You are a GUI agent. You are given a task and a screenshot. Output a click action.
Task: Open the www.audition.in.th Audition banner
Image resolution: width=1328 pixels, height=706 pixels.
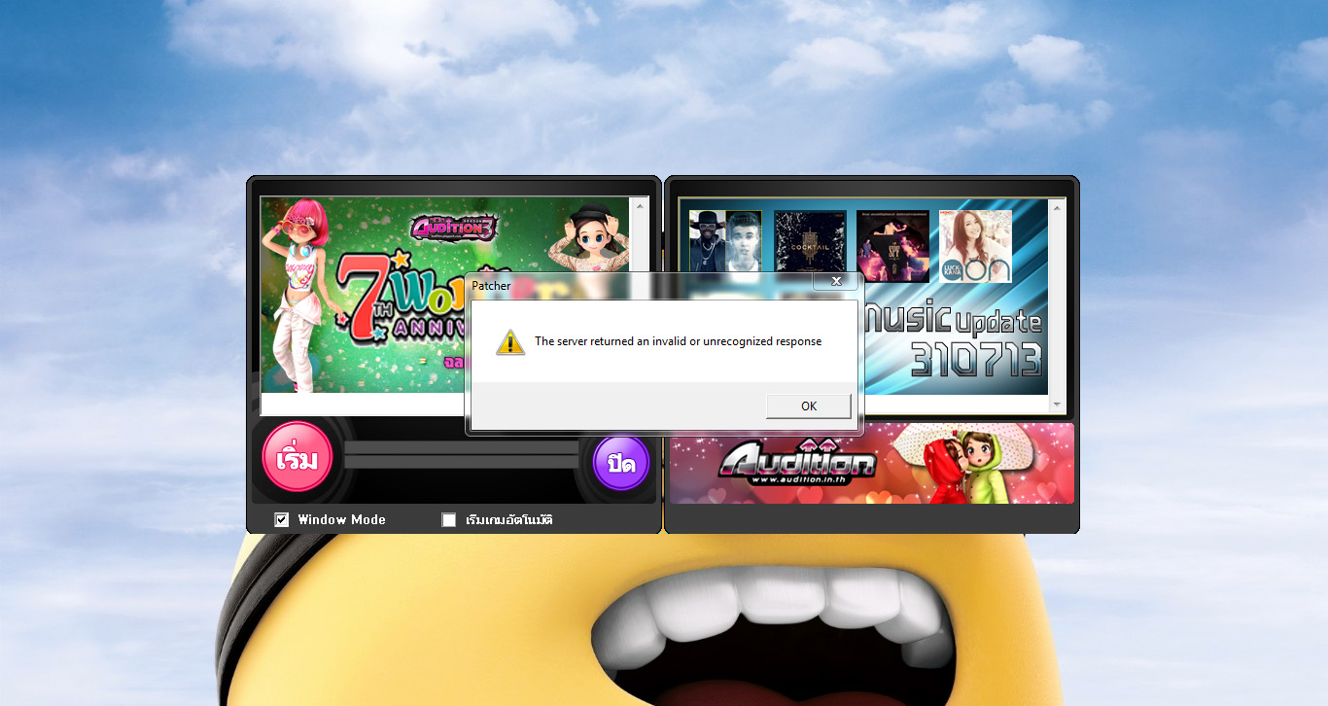(872, 463)
